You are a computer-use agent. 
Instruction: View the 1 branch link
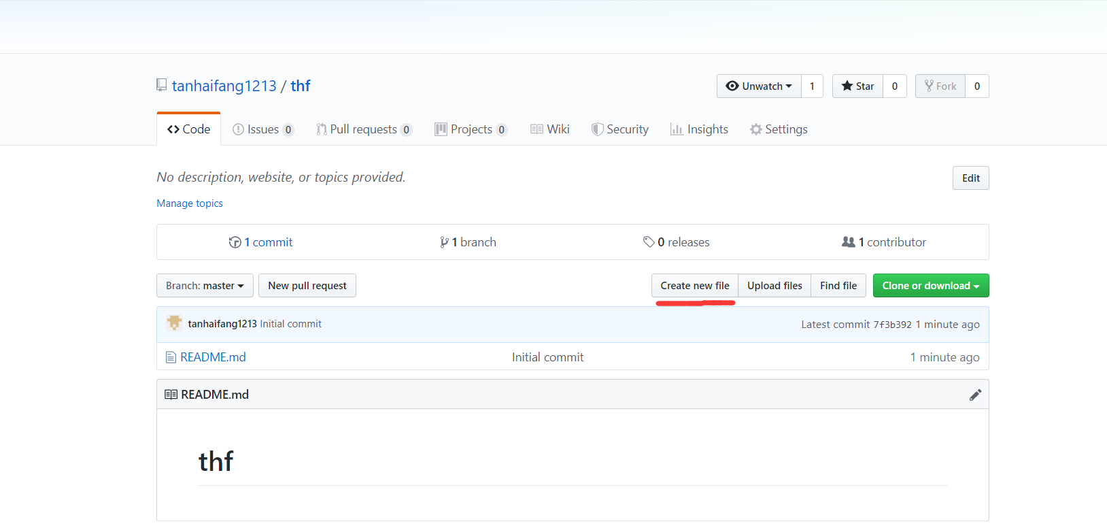(x=468, y=242)
